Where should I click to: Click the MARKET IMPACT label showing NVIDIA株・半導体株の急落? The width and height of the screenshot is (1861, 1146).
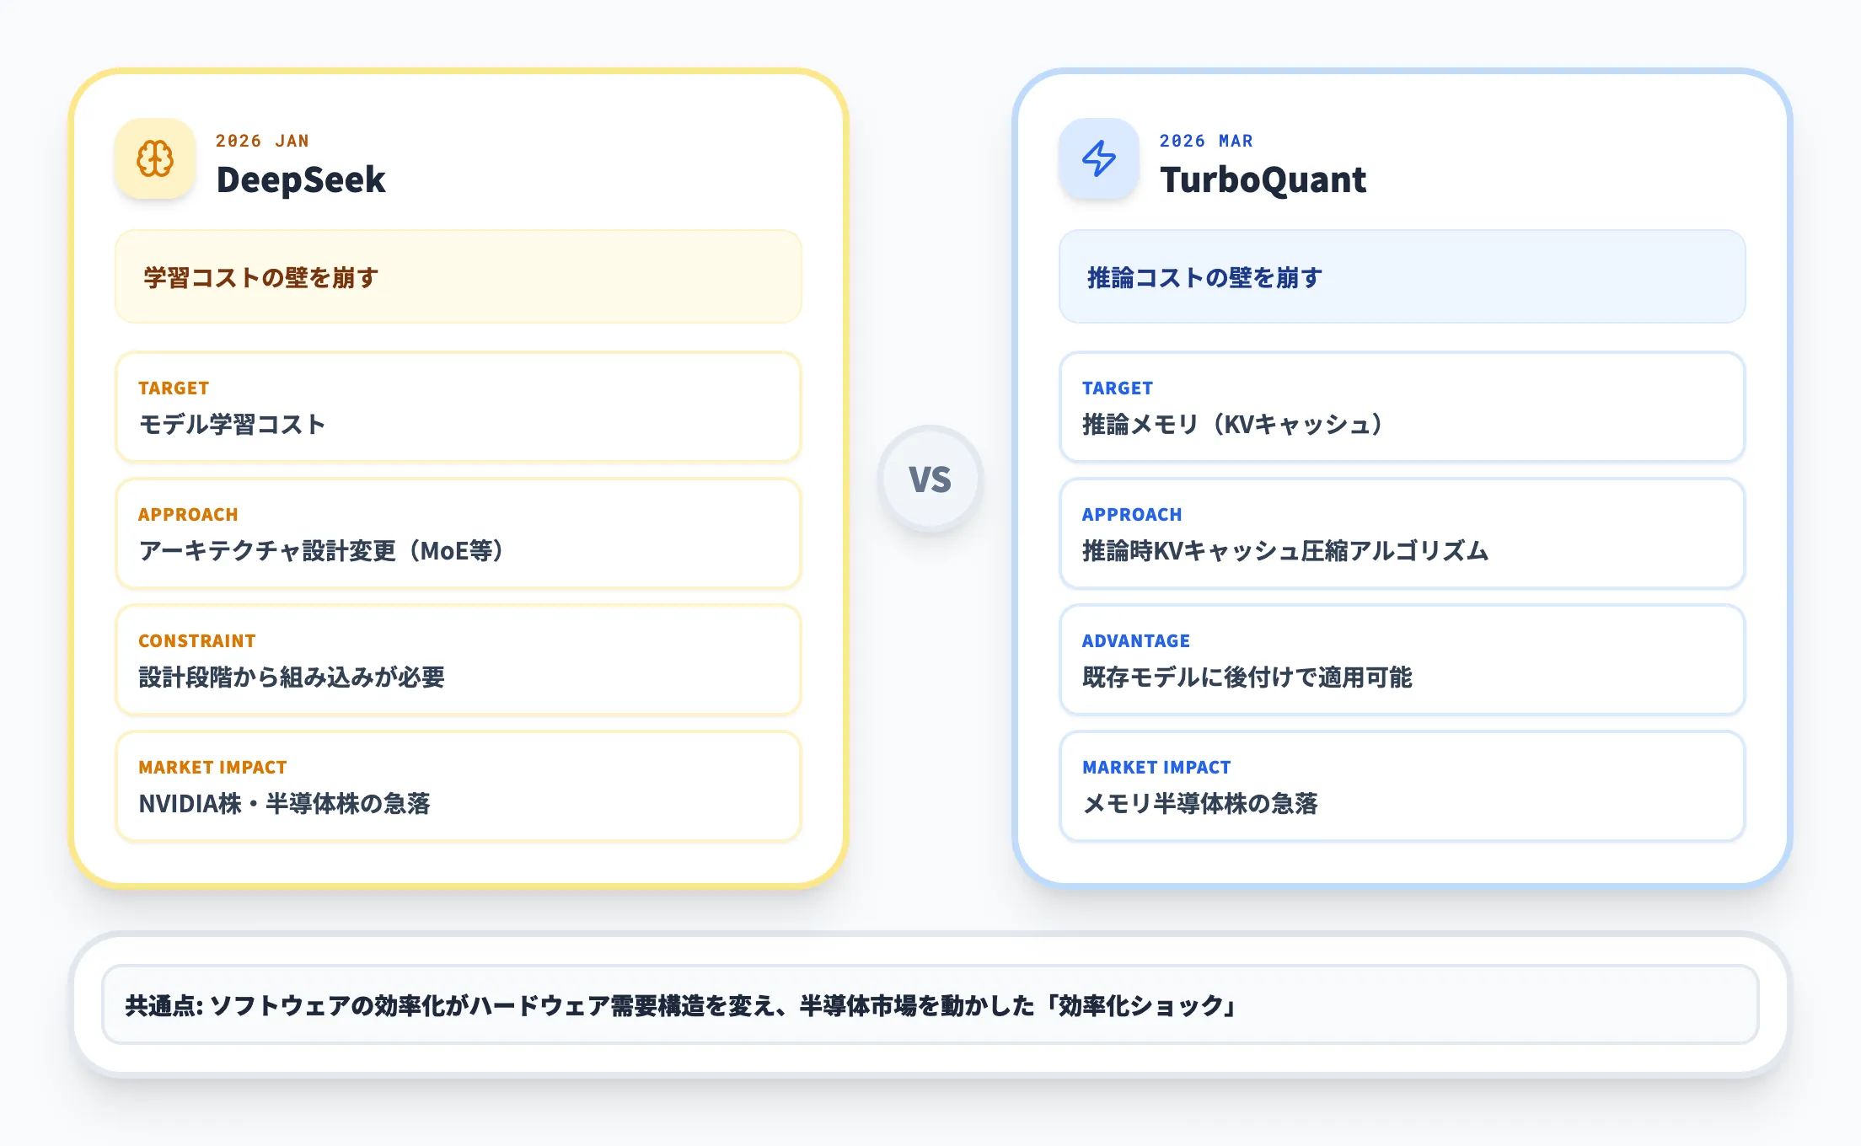[212, 767]
